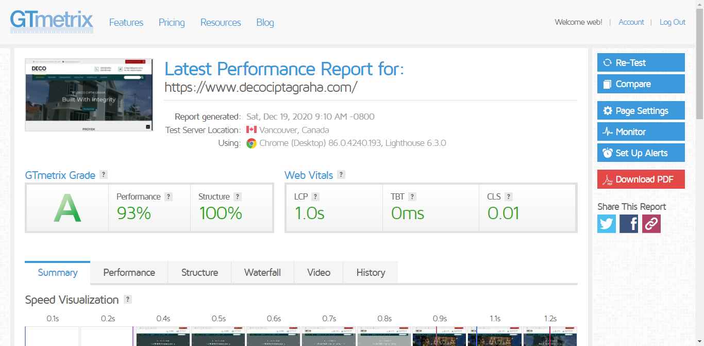
Task: Open Structure score help icon
Action: coord(238,196)
